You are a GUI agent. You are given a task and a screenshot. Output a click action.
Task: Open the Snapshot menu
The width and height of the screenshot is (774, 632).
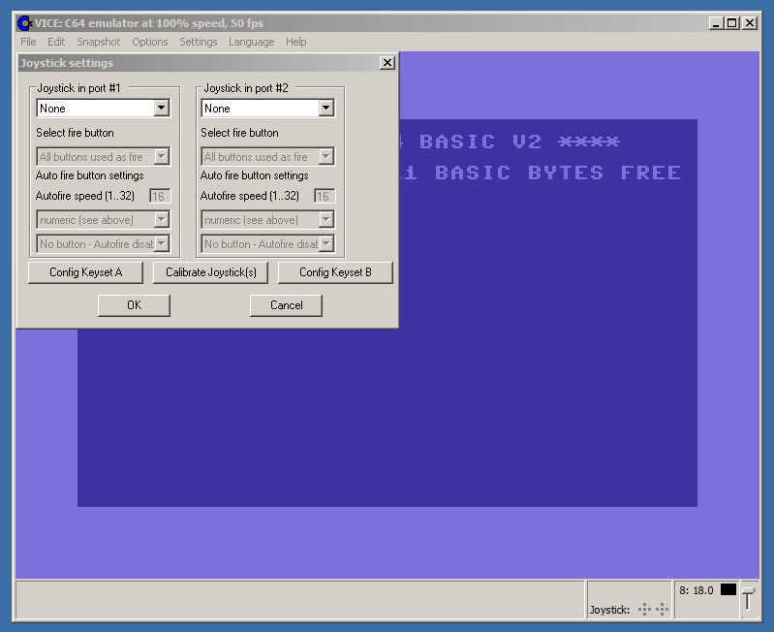99,42
